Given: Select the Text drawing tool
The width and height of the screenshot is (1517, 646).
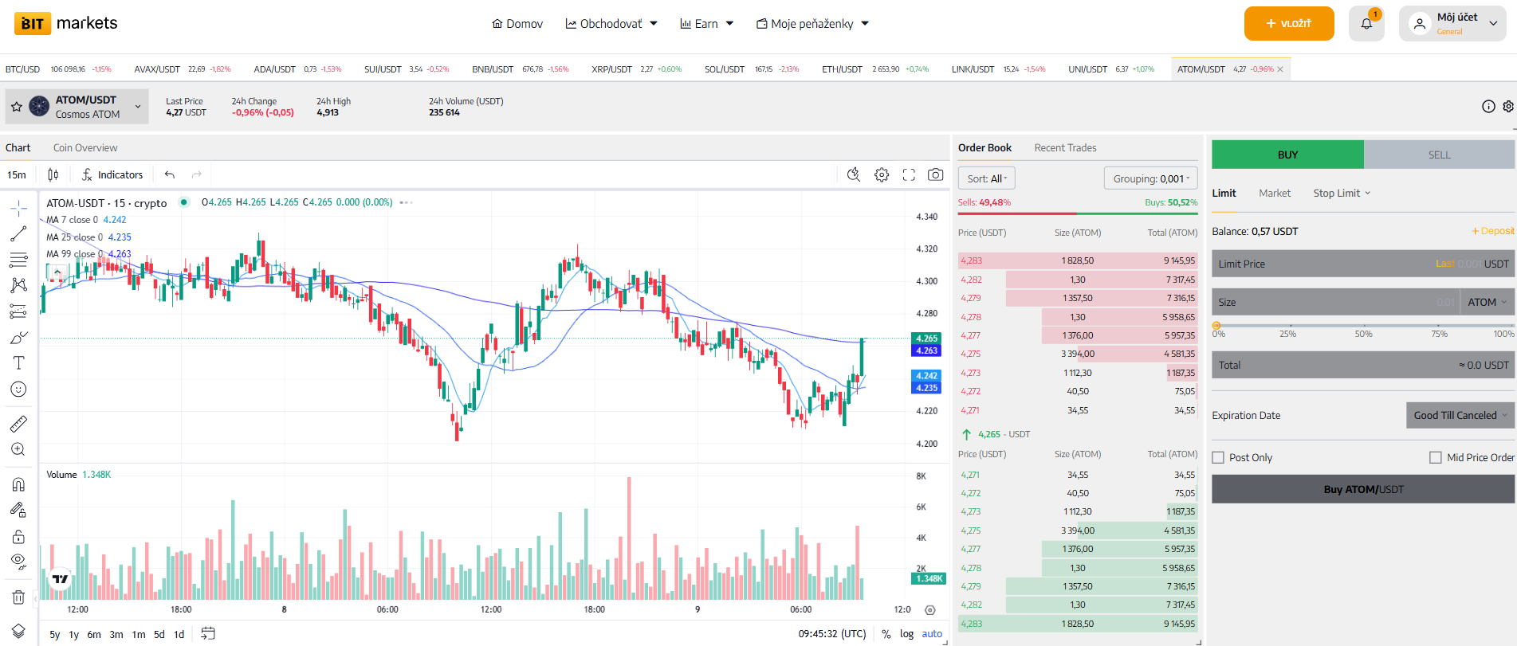Looking at the screenshot, I should 18,363.
